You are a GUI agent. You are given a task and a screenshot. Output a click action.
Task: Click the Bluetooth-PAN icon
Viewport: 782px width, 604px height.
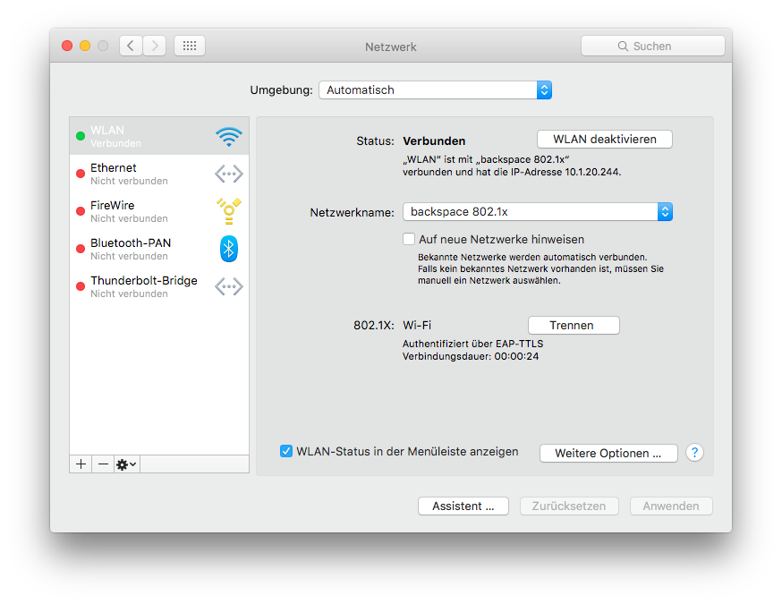[228, 249]
